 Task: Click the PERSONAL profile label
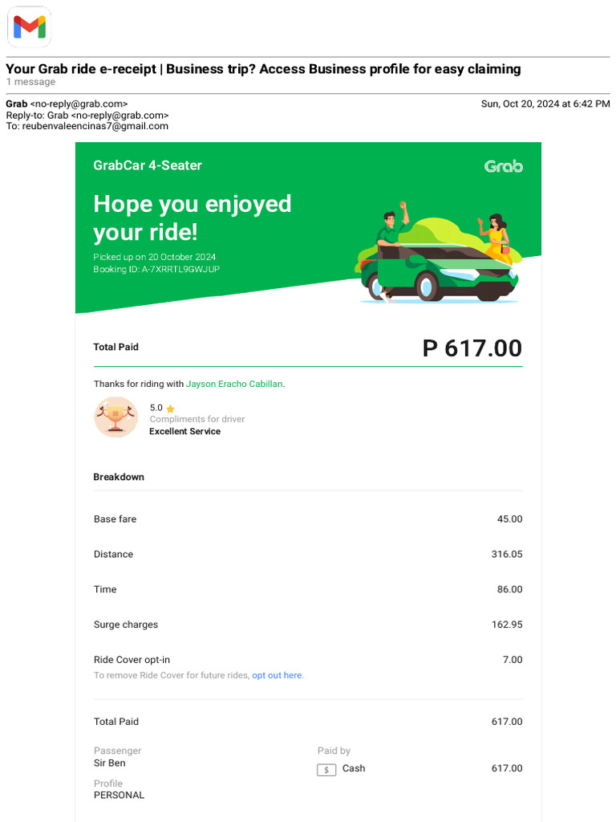coord(119,795)
